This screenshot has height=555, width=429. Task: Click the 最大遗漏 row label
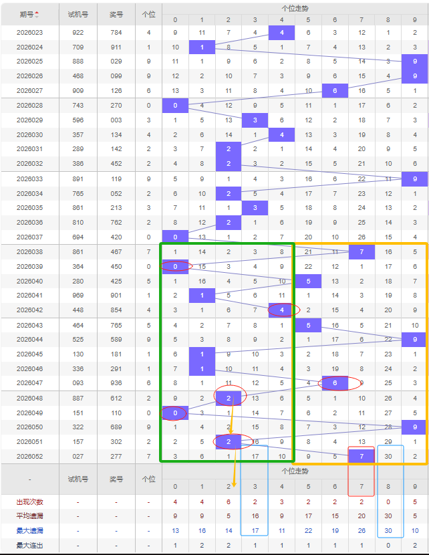(x=29, y=530)
